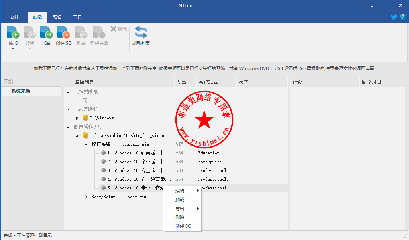This screenshot has height=240, width=409.
Task: Select the row 2. Windows 10 企业版
Action: tap(194, 162)
